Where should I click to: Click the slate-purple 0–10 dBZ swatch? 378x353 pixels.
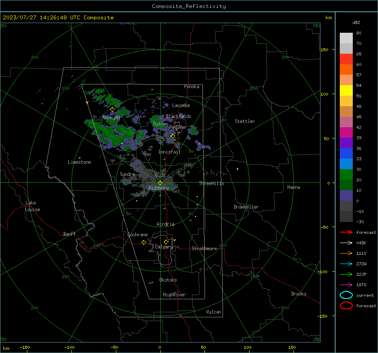(x=346, y=196)
